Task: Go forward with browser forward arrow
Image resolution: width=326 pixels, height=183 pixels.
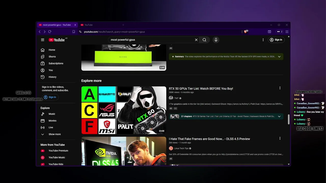Action: 45,32
